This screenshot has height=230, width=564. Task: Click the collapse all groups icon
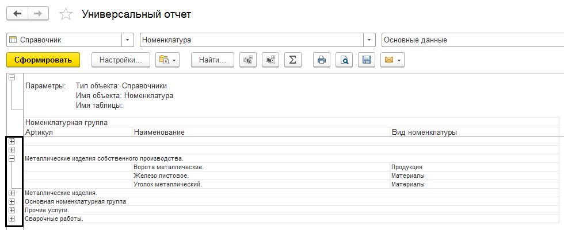(x=248, y=60)
